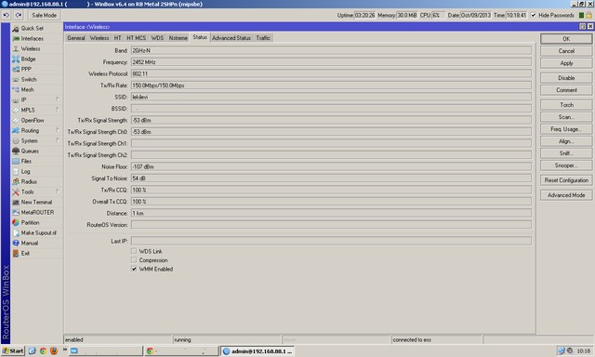Click the Cancel button
The width and height of the screenshot is (595, 357).
[x=566, y=51]
